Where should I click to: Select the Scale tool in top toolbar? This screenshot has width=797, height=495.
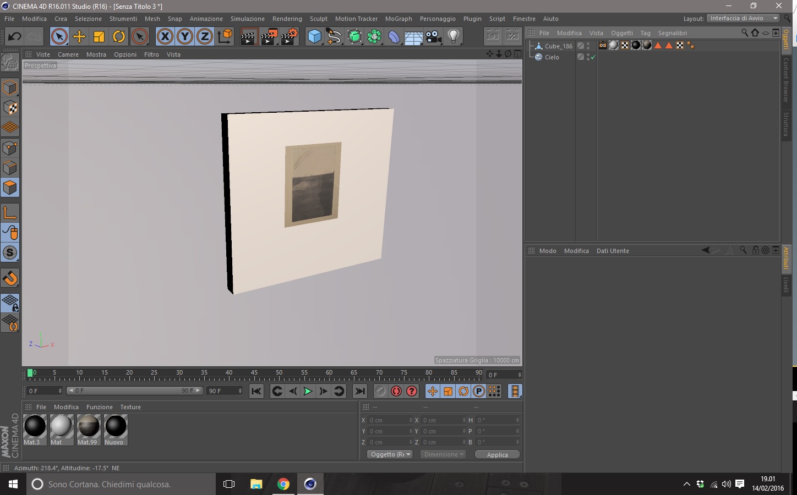point(99,37)
